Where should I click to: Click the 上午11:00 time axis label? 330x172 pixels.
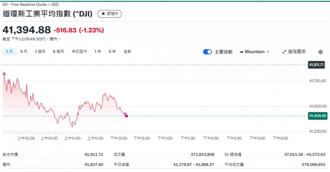click(72, 138)
